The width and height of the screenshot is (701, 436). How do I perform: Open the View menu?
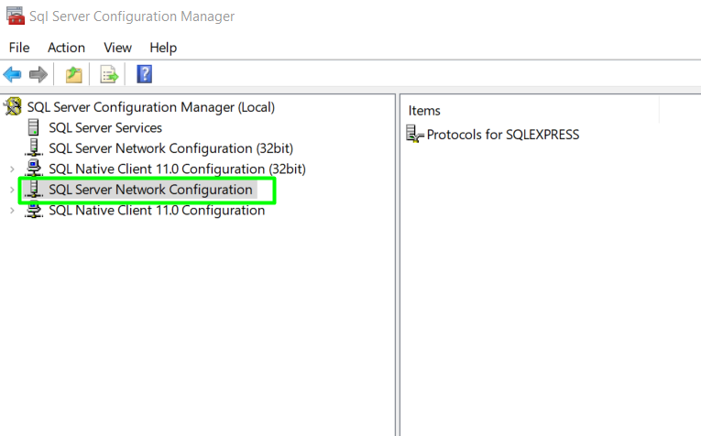pyautogui.click(x=117, y=48)
